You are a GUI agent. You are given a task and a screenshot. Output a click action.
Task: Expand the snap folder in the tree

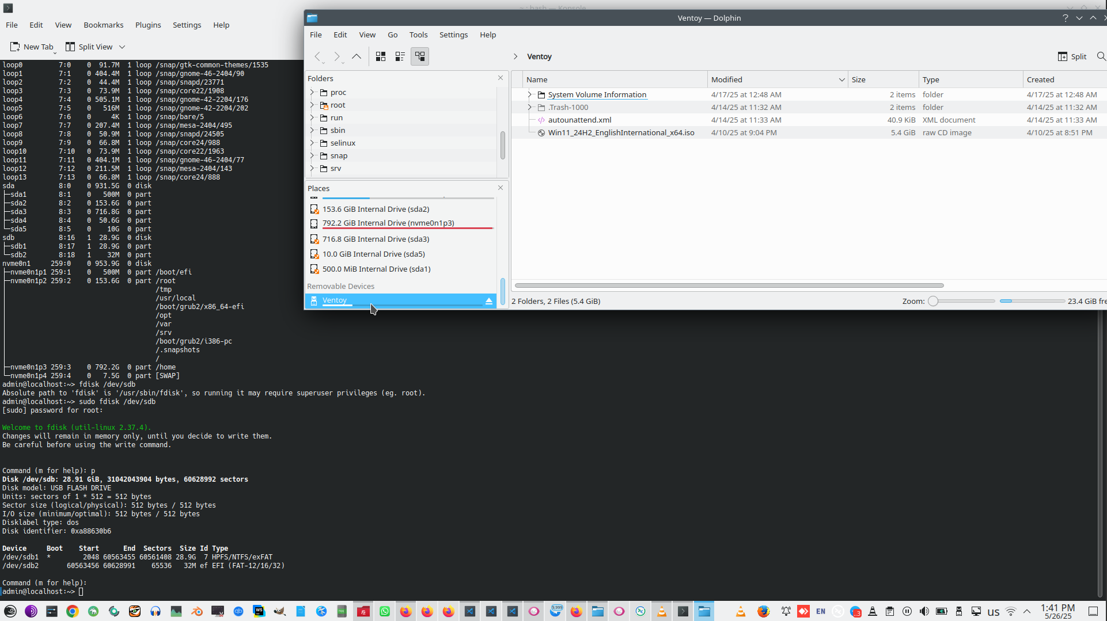click(312, 155)
